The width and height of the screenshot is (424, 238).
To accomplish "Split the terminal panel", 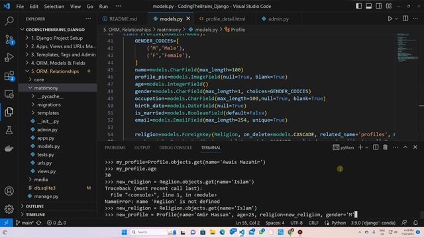I will 376,147.
